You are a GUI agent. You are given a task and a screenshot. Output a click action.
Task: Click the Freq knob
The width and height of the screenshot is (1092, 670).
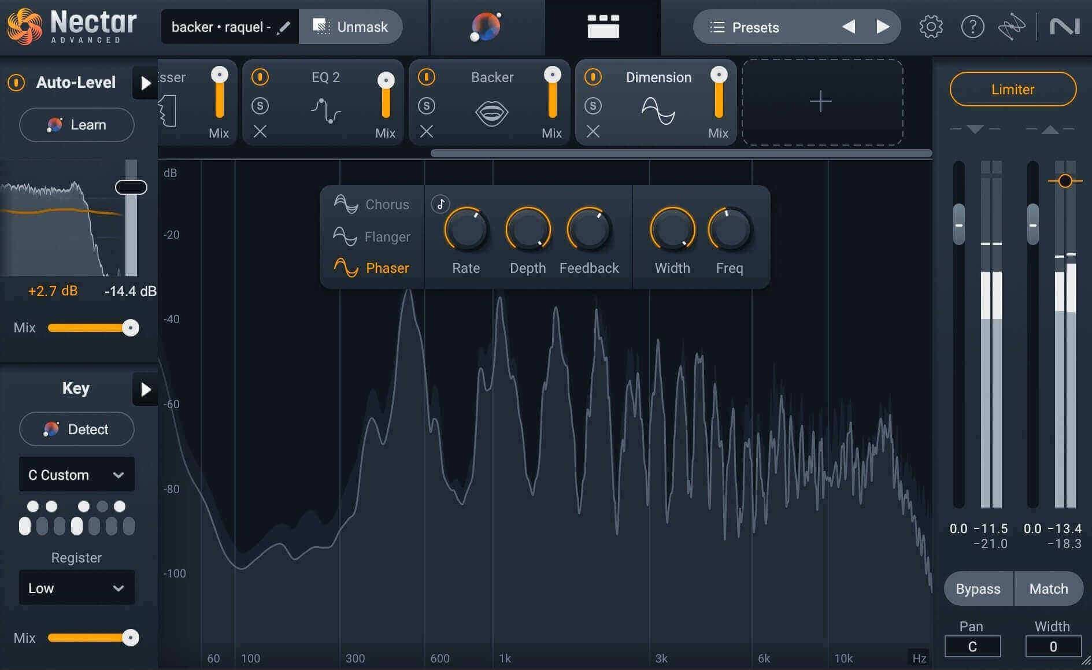click(730, 229)
